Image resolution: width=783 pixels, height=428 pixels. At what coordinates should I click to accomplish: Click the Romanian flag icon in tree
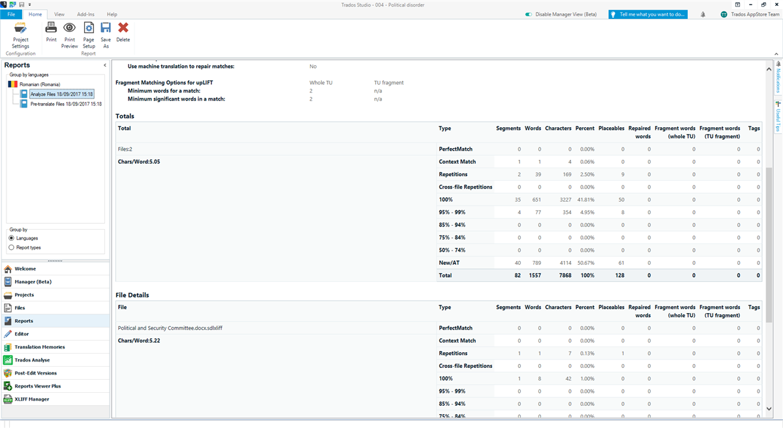point(13,84)
